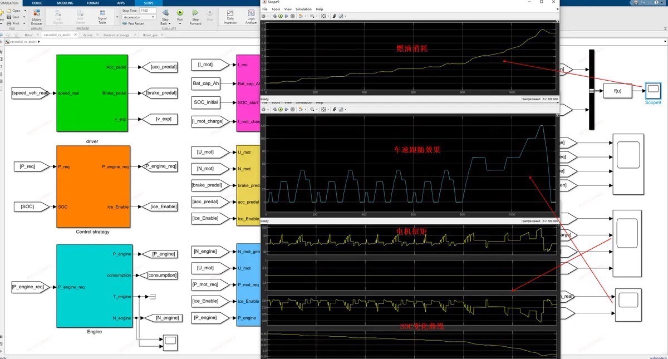Select the Scope9 block in the model
Viewport: 668px width, 359px height.
653,90
